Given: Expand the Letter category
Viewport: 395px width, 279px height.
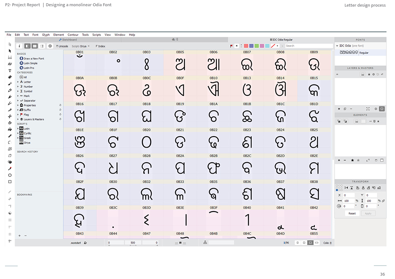Looking at the screenshot, I should (x=18, y=82).
